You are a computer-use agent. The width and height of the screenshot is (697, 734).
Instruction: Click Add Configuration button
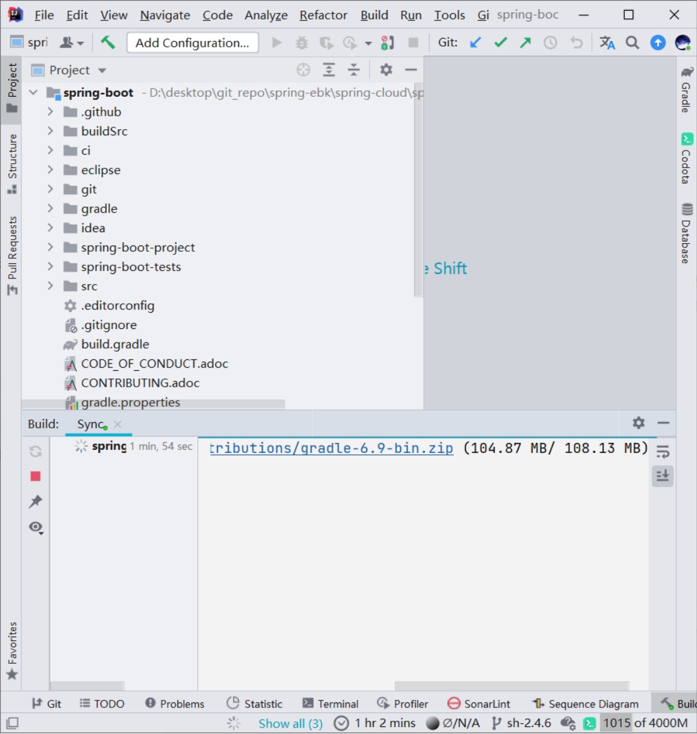pos(192,42)
